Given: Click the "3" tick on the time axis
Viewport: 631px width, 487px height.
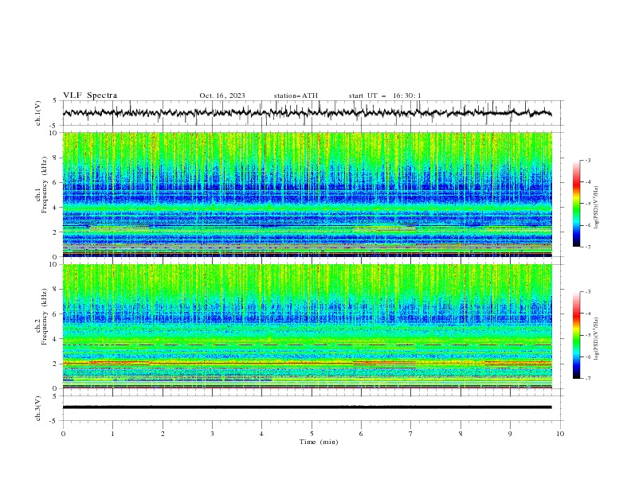Looking at the screenshot, I should click(212, 434).
